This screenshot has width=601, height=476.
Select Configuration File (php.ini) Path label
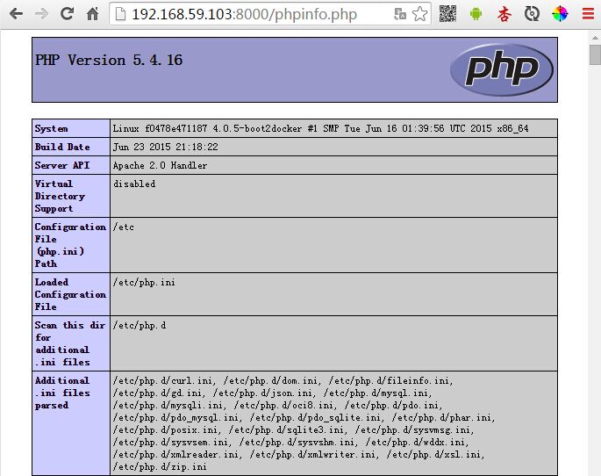pos(70,245)
